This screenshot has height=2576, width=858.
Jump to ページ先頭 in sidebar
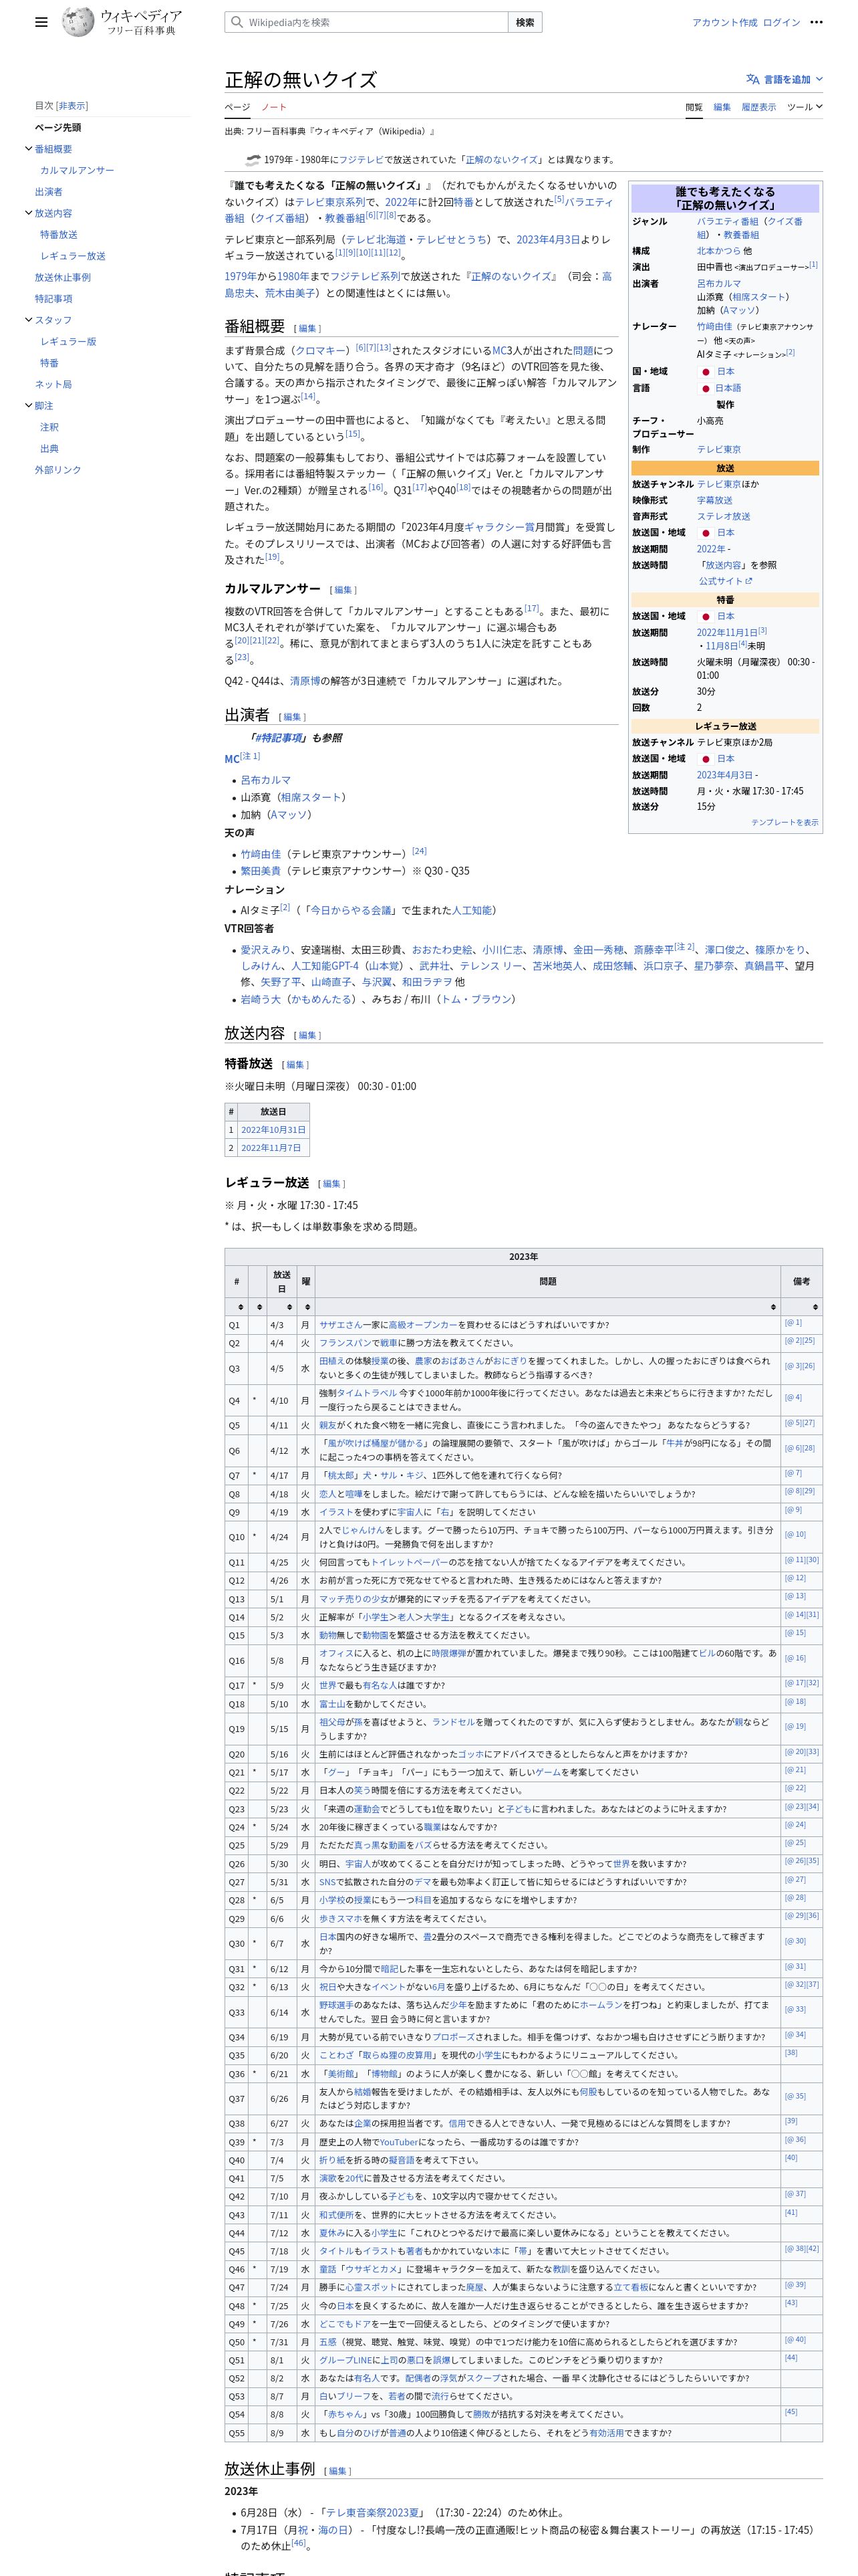pos(58,128)
